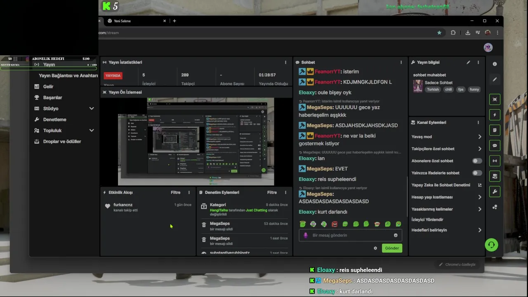Close the Yeni Sekme tab
The height and width of the screenshot is (297, 528).
tap(165, 21)
